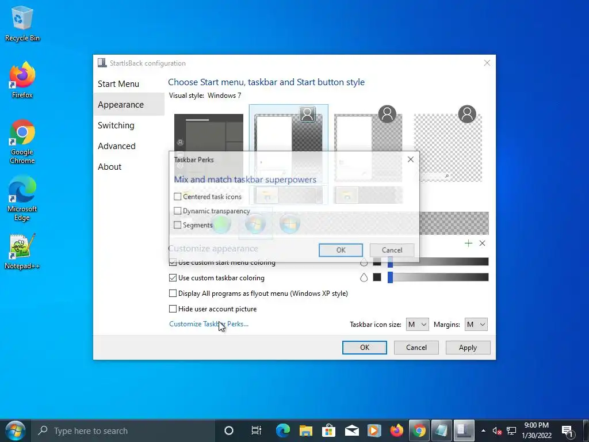Click the network tray icon
Screen dimensions: 589x442
click(511, 430)
